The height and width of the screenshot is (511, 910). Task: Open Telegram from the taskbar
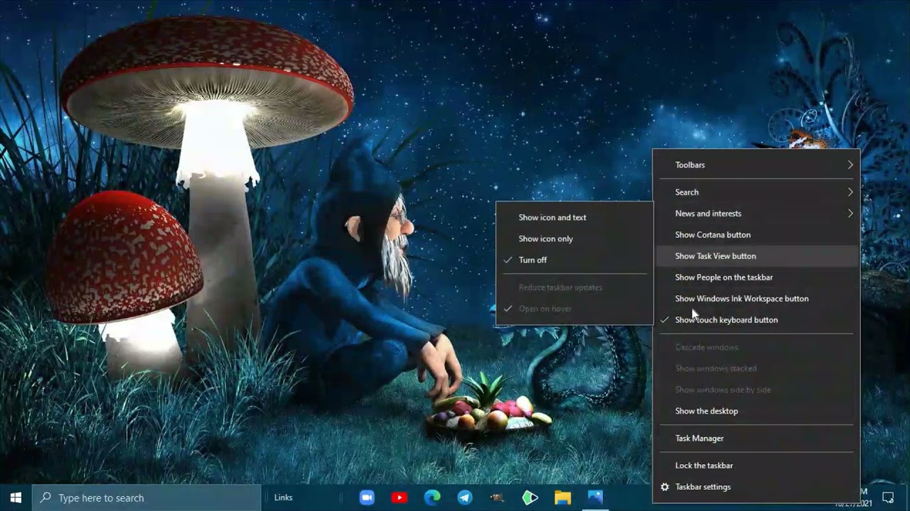pos(464,498)
